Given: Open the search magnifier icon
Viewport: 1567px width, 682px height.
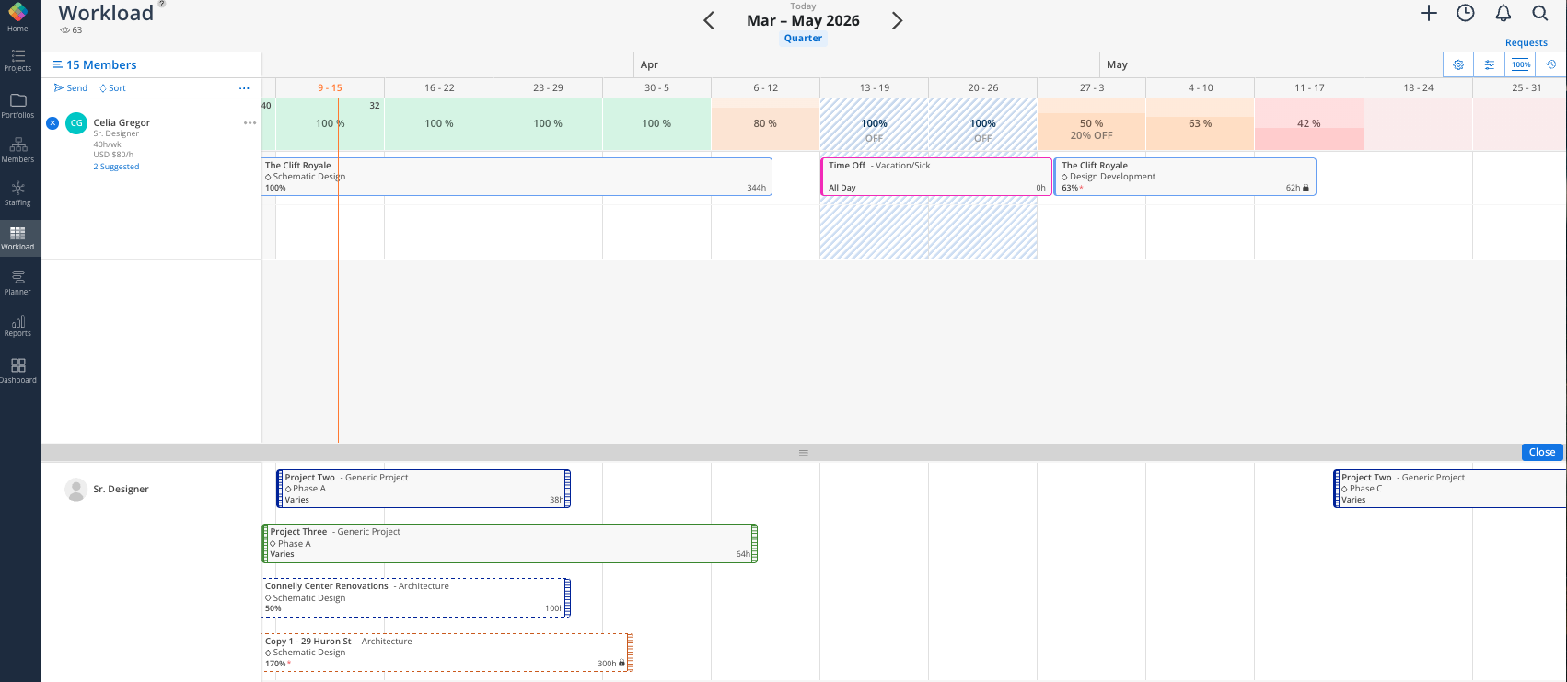Looking at the screenshot, I should (1539, 13).
